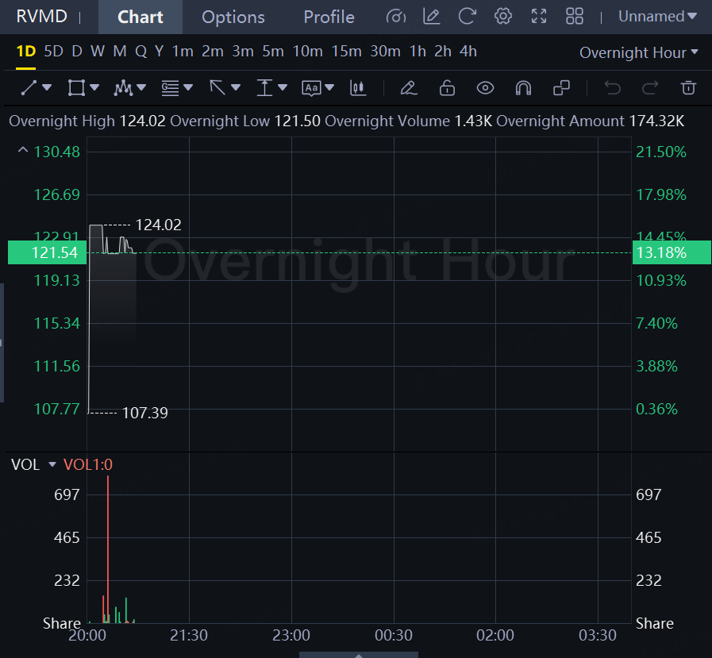Screen dimensions: 712x658
Task: Click the 124.02 high price marker
Action: point(159,225)
